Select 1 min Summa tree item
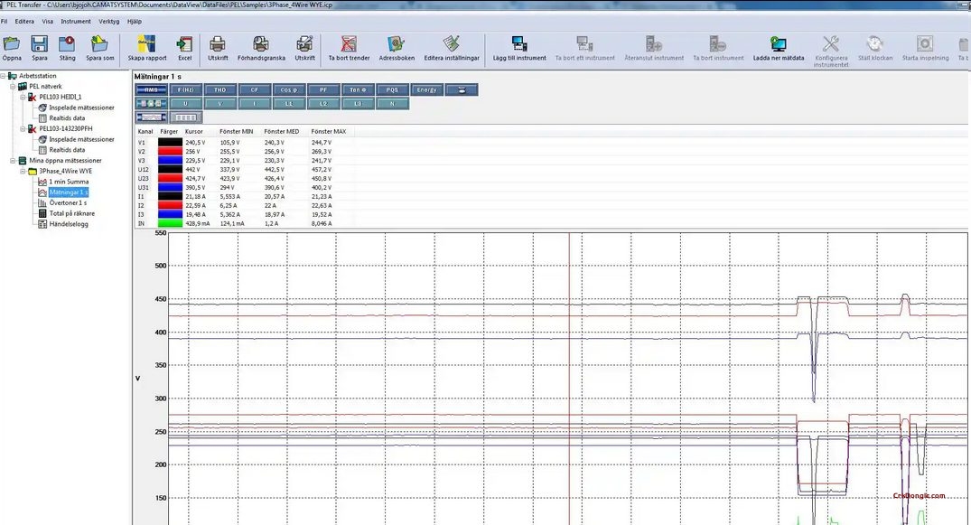Image resolution: width=971 pixels, height=525 pixels. click(69, 182)
